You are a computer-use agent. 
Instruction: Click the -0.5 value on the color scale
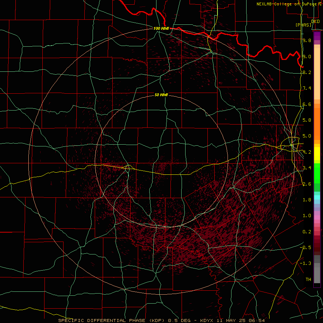click(x=305, y=248)
